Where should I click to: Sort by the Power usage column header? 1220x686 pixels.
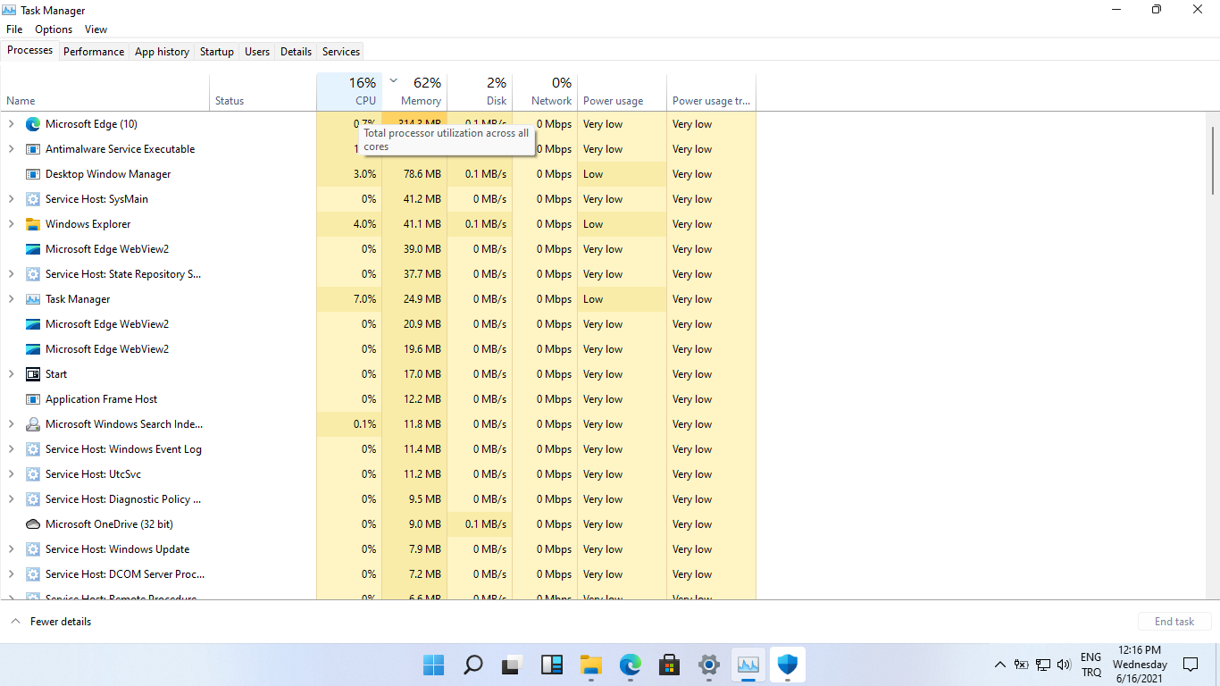tap(622, 92)
